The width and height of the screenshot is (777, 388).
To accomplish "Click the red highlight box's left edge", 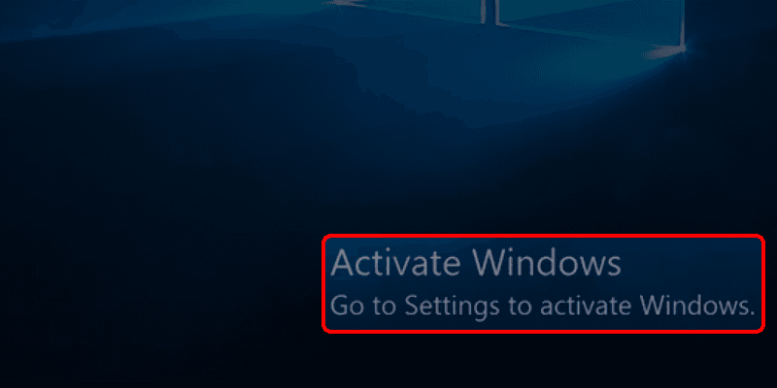I will [x=324, y=283].
